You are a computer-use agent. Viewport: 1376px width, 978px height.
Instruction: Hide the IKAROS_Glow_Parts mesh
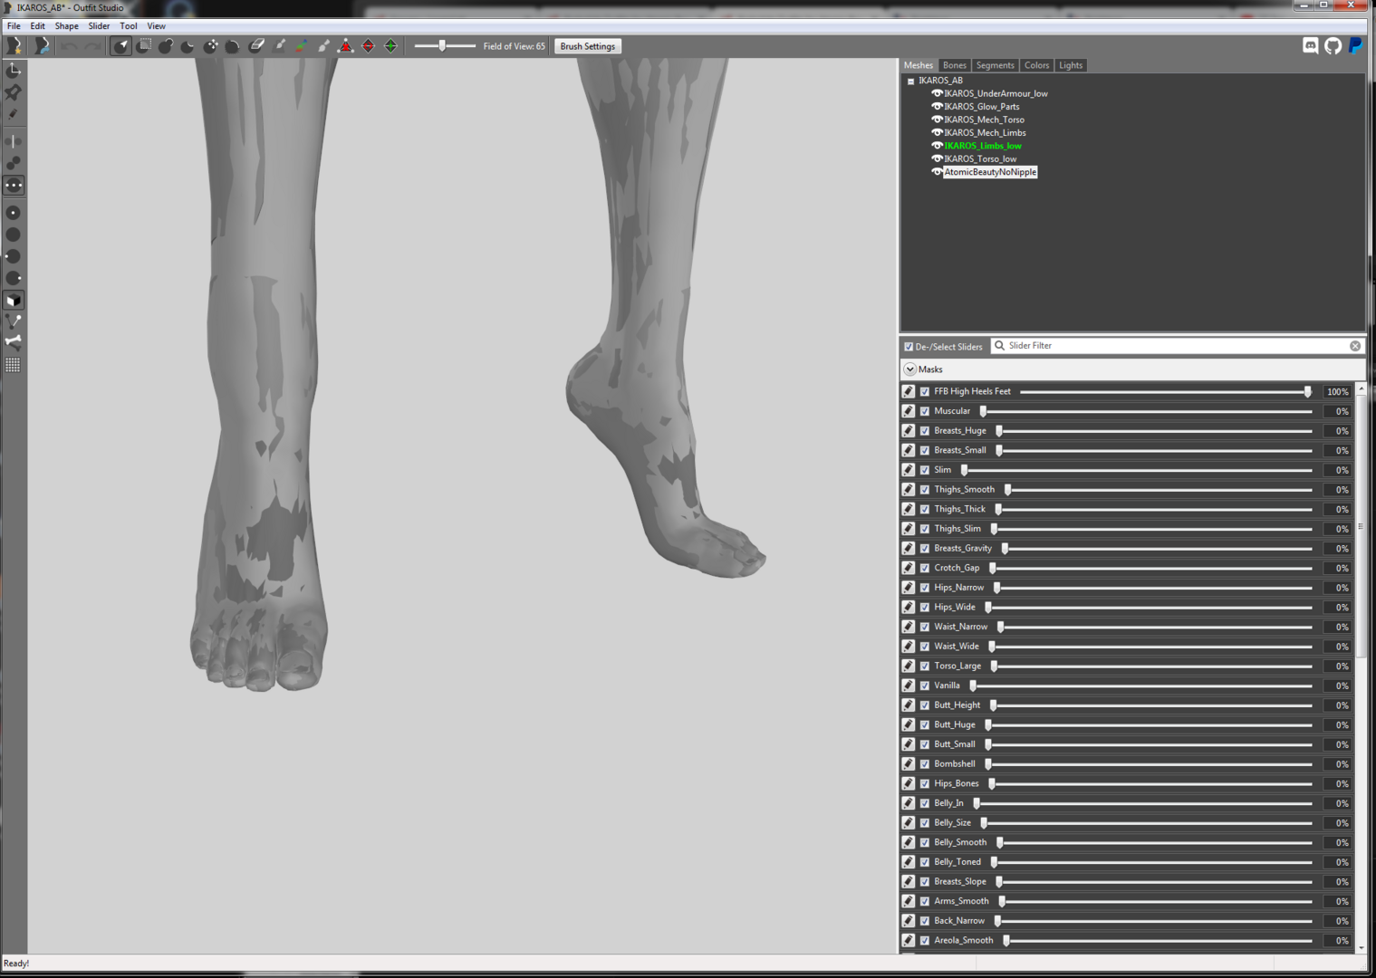tap(937, 106)
